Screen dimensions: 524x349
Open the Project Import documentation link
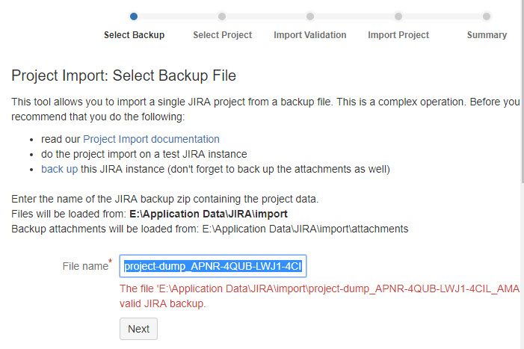[151, 139]
